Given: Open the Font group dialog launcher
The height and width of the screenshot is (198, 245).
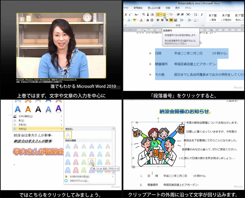Looking at the screenshot, I should pyautogui.click(x=153, y=25).
